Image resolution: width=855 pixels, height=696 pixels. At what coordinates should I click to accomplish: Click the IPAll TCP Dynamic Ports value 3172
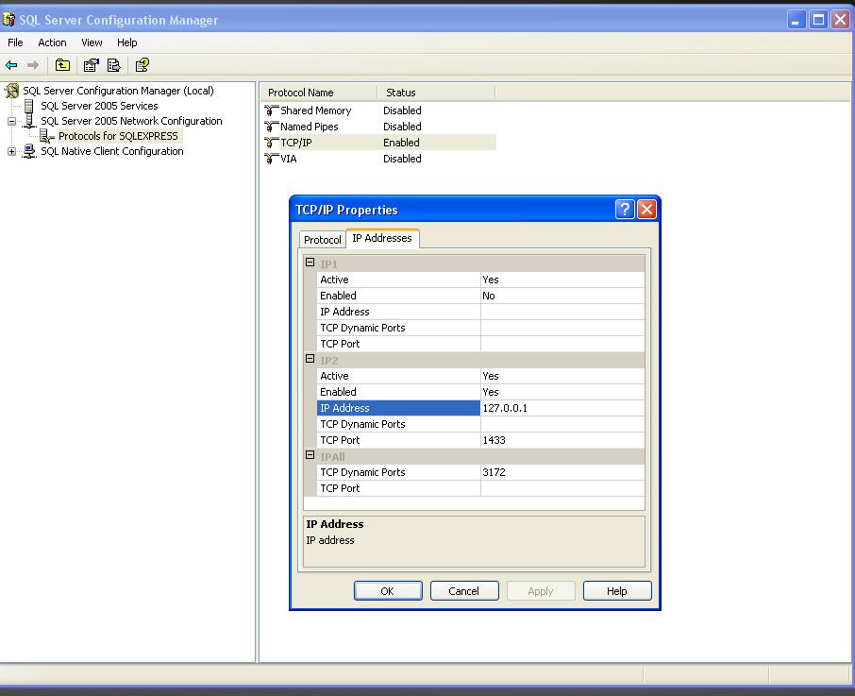tap(562, 472)
